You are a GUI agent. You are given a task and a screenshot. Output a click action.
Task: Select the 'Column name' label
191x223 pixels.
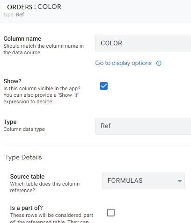click(x=22, y=39)
